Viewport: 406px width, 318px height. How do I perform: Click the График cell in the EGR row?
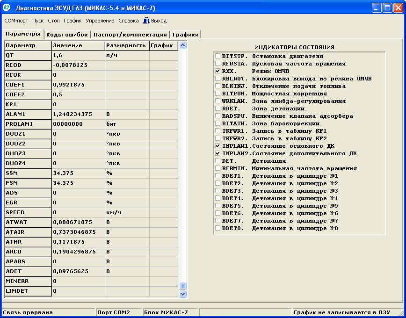pos(164,202)
